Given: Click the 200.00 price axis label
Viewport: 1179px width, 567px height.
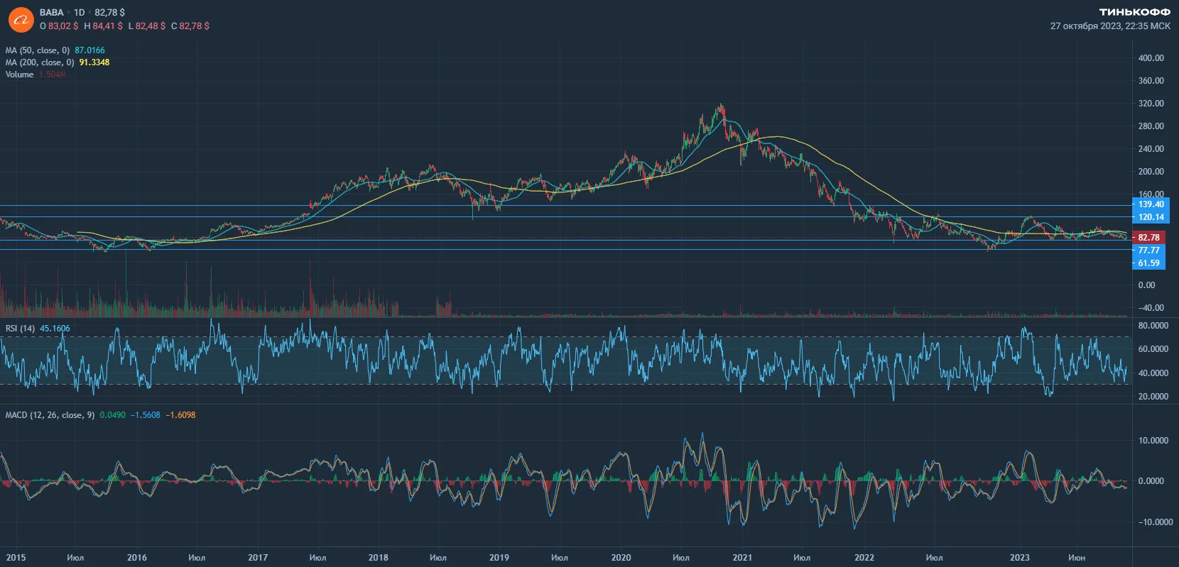Looking at the screenshot, I should [1151, 172].
